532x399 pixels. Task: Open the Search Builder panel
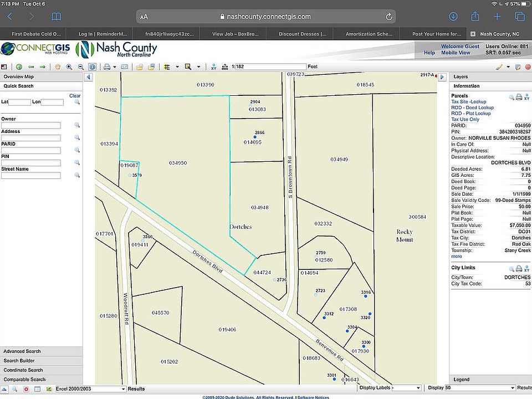tap(41, 361)
